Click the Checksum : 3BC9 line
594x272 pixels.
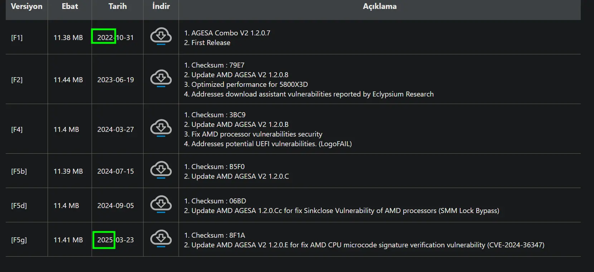tap(215, 115)
